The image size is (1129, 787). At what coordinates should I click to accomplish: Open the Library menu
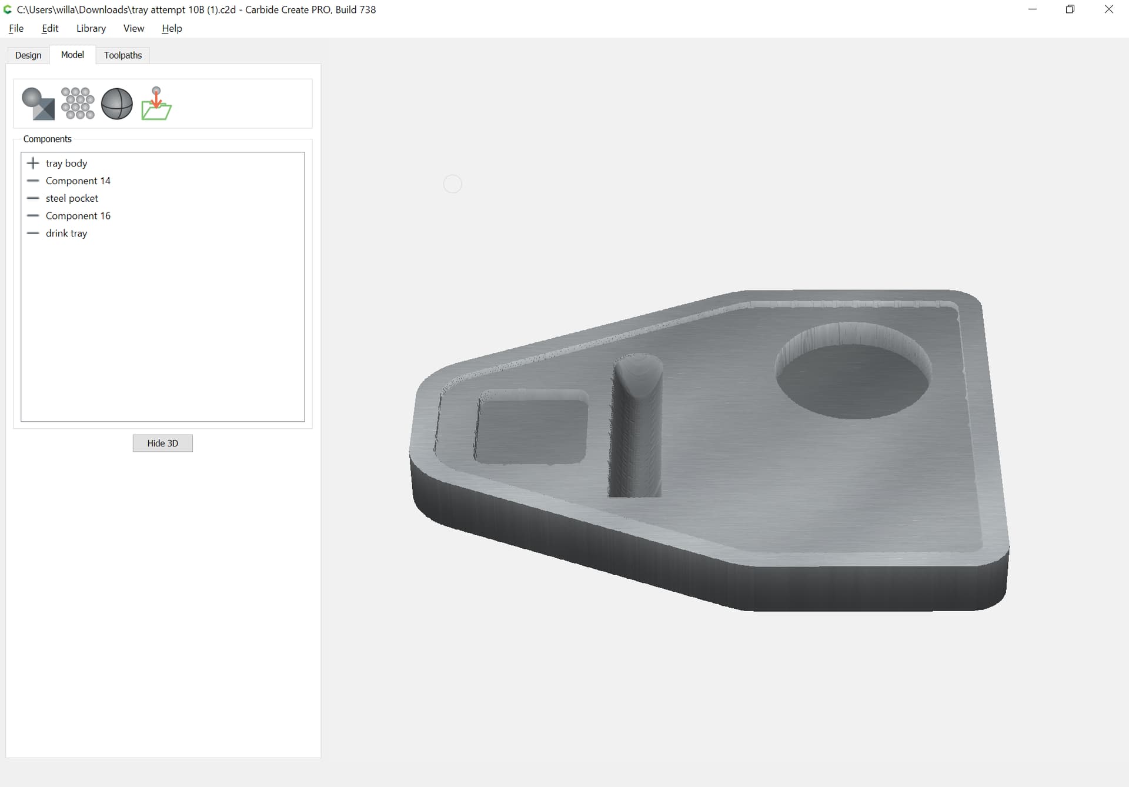(x=91, y=28)
